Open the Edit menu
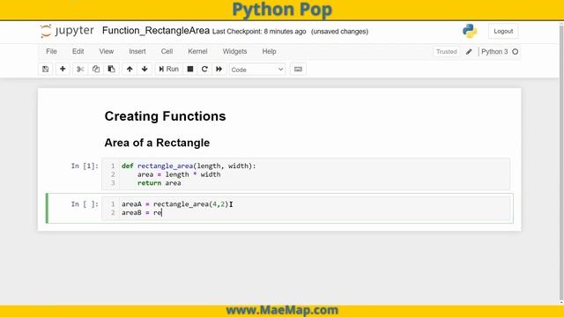Screen dimensions: 564x317 tap(78, 51)
